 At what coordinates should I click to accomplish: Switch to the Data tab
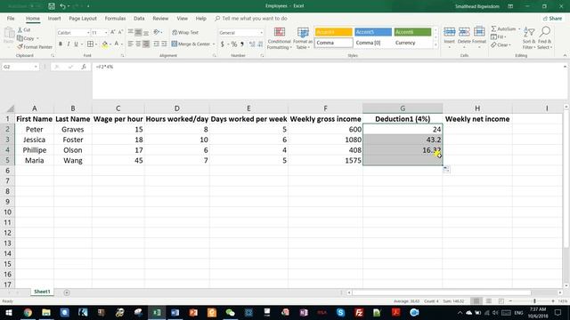coord(139,19)
